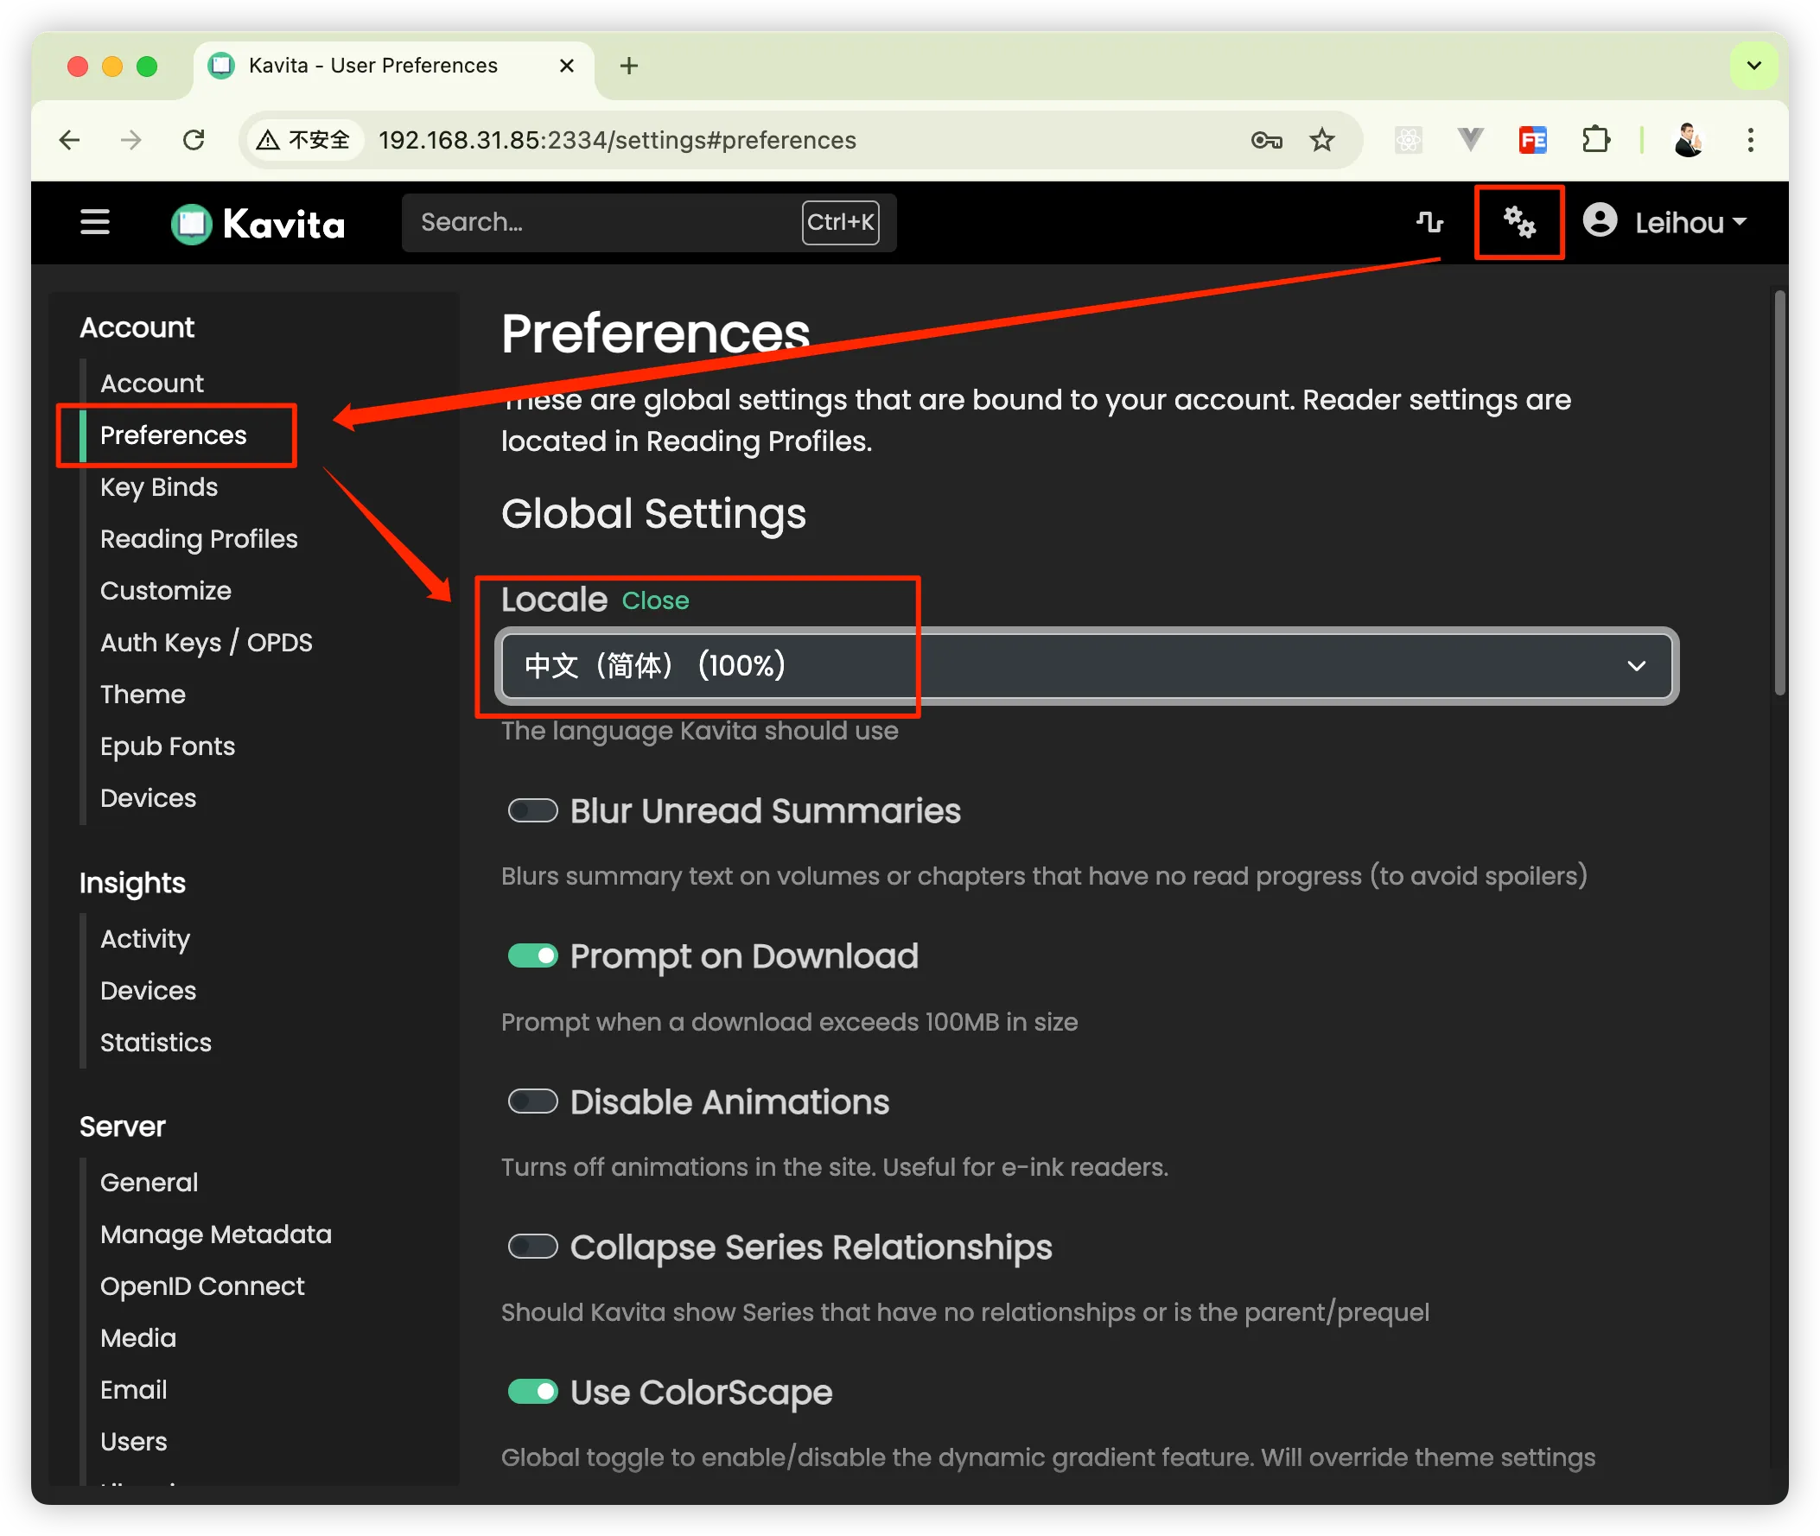Screen dimensions: 1820x1536
Task: Go forward in browser history
Action: click(130, 140)
